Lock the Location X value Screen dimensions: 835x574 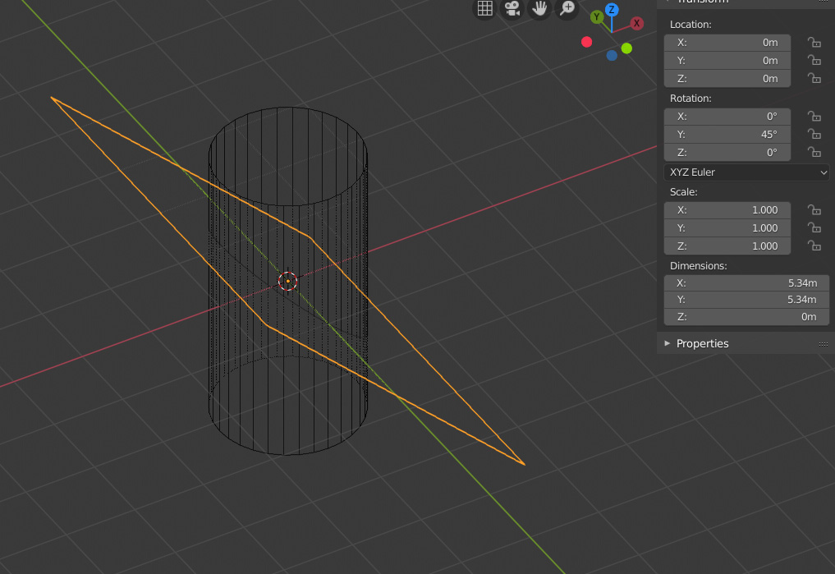pyautogui.click(x=814, y=42)
